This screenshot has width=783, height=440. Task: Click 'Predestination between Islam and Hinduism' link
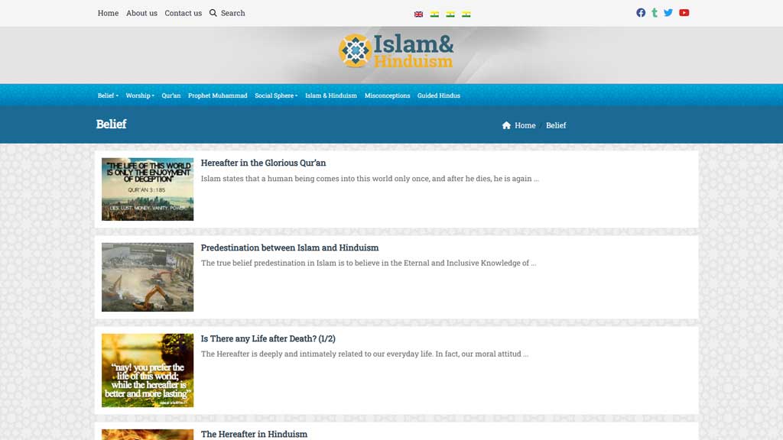tap(289, 247)
